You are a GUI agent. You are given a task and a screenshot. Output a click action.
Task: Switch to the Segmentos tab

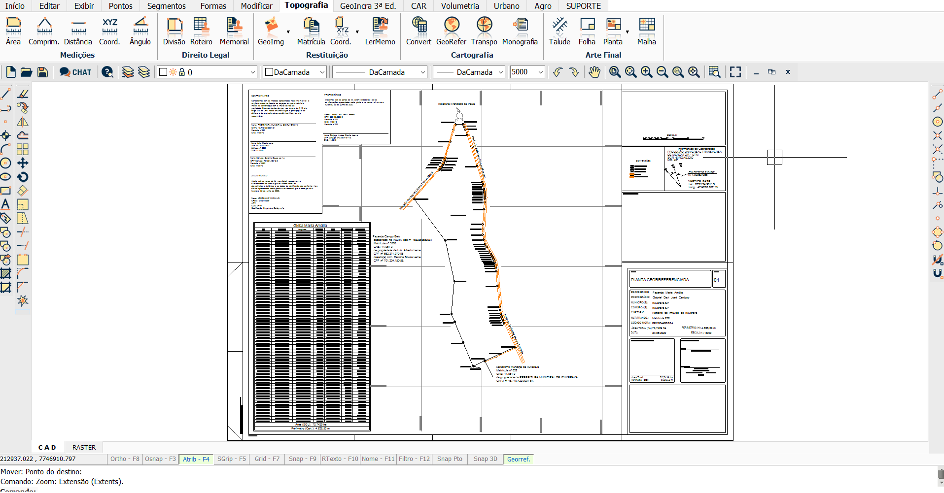(x=167, y=6)
